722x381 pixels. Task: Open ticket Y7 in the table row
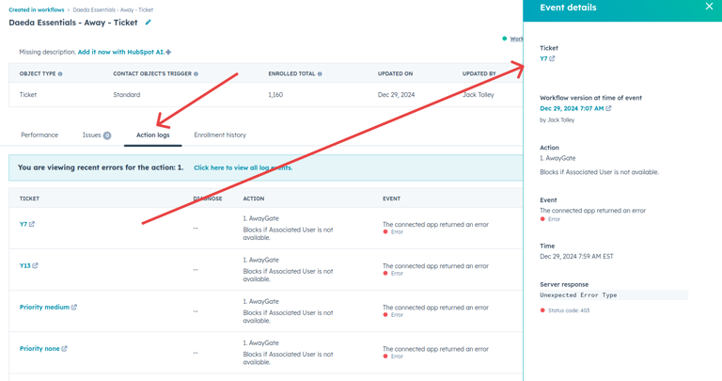24,225
